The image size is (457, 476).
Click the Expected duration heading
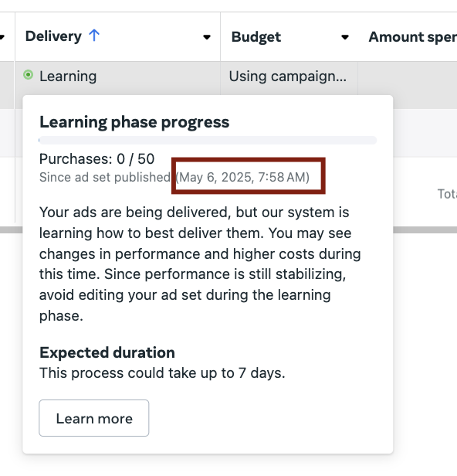coord(107,352)
